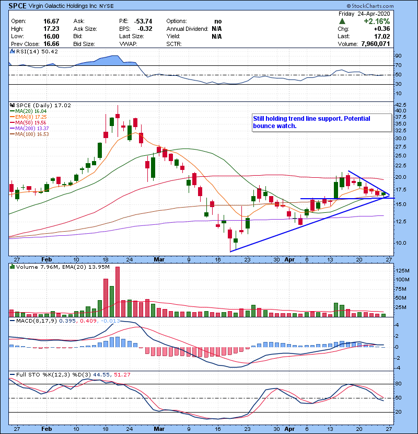
Task: Click the Apr label on bottom date axis
Action: pyautogui.click(x=289, y=429)
